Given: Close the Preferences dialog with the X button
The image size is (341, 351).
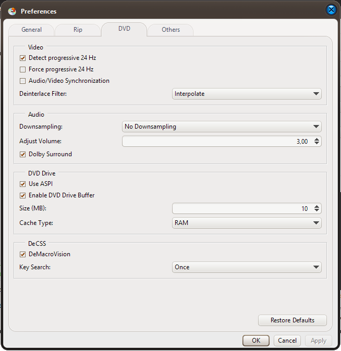Looking at the screenshot, I should click(331, 10).
